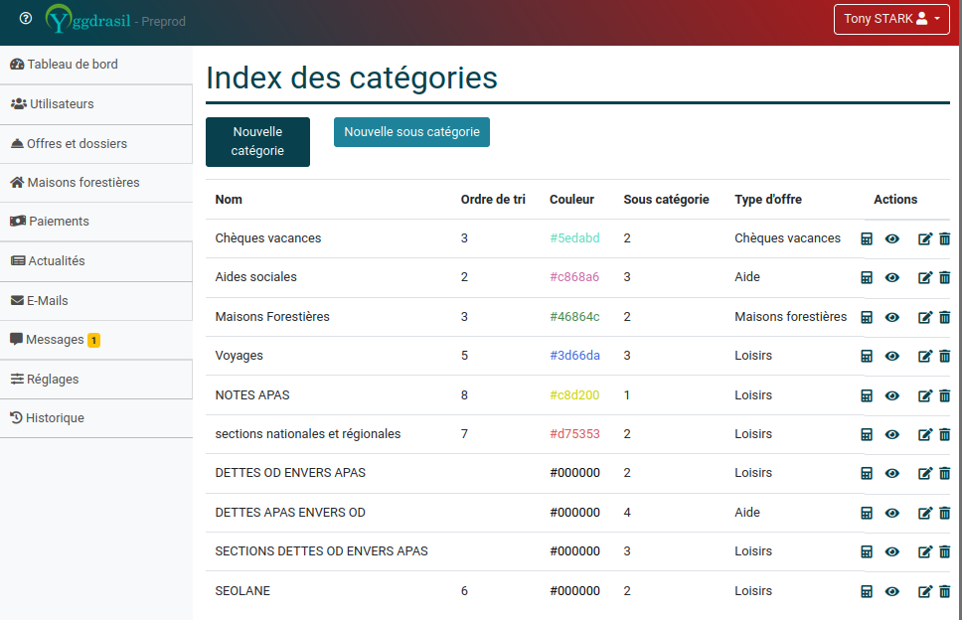
Task: Click the Nouvelle sous catégorie button
Action: pos(411,132)
